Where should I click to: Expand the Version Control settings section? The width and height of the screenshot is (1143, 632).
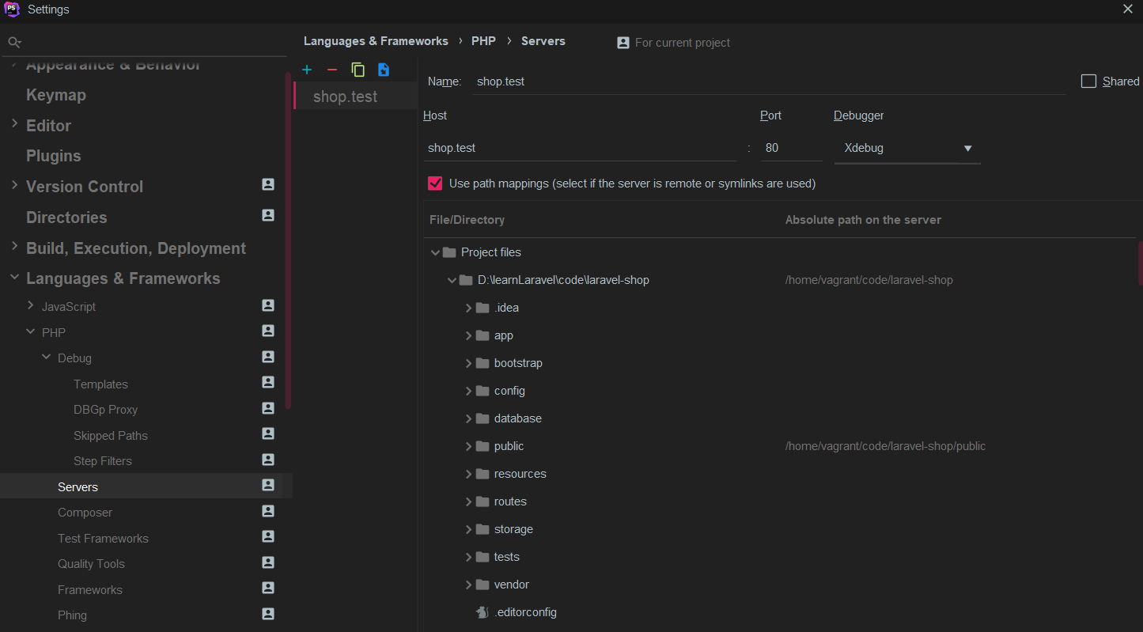14,186
